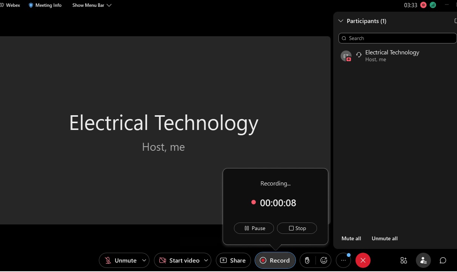The width and height of the screenshot is (457, 272).
Task: Click the red recording indicator icon
Action: coord(423,5)
